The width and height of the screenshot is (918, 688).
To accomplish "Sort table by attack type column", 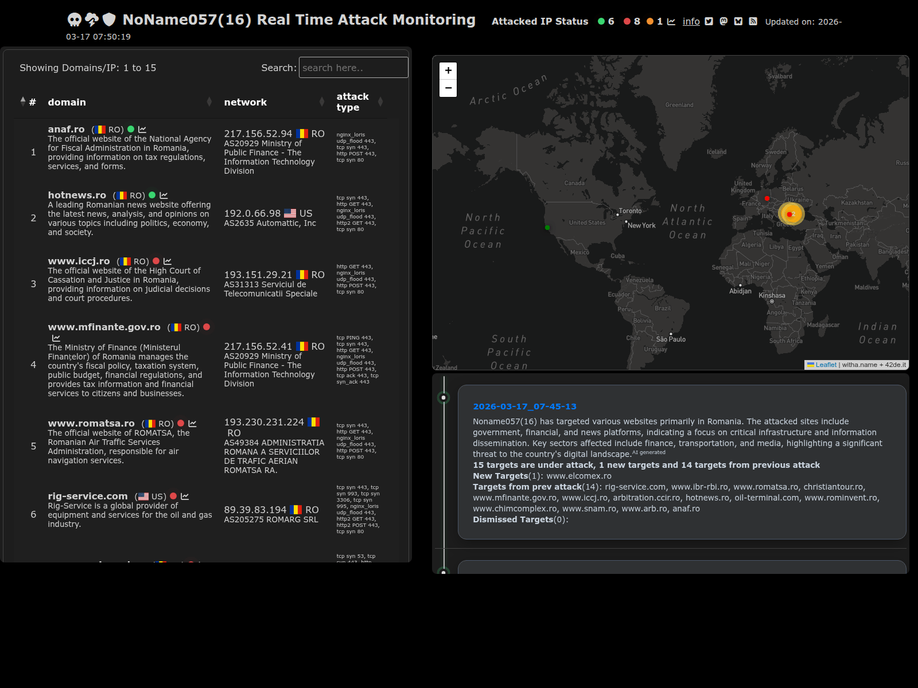I will pos(352,102).
